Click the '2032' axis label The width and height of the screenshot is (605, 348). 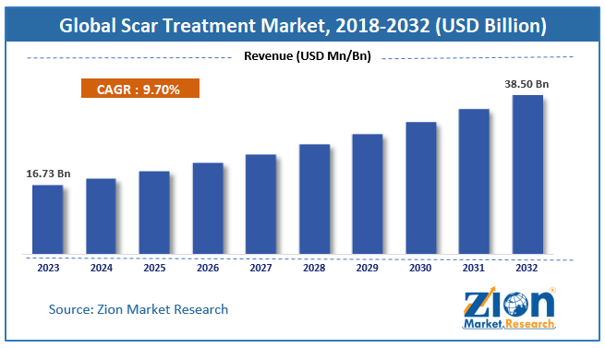pos(526,268)
